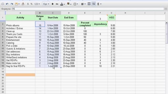Open the alignment dropdown

point(83,4)
